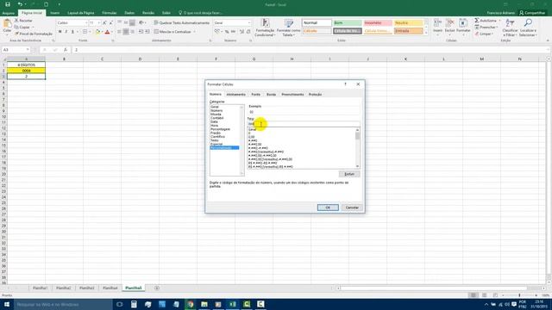Viewport: 552px width, 310px height.
Task: Toggle italic I formatting
Action: tap(66, 32)
